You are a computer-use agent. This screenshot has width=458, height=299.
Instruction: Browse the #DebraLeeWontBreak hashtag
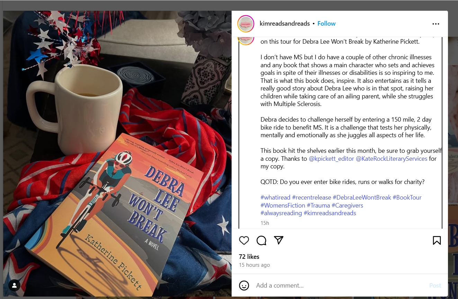point(362,197)
